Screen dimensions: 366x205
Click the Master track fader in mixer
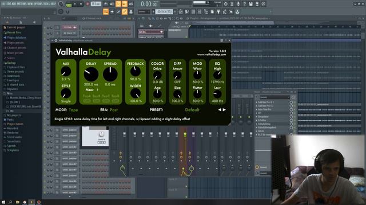125,134
